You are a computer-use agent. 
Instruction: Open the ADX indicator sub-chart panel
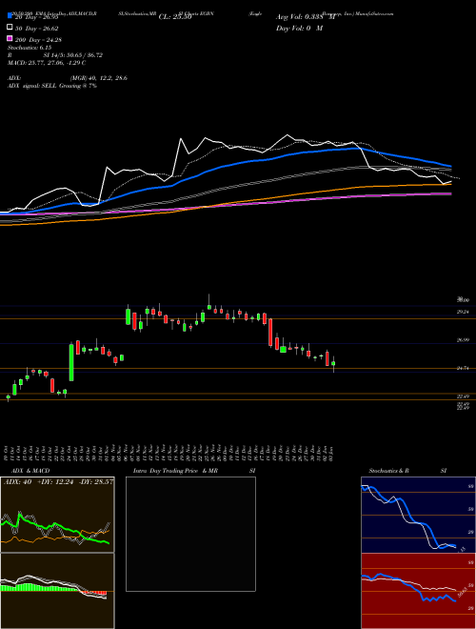[57, 515]
